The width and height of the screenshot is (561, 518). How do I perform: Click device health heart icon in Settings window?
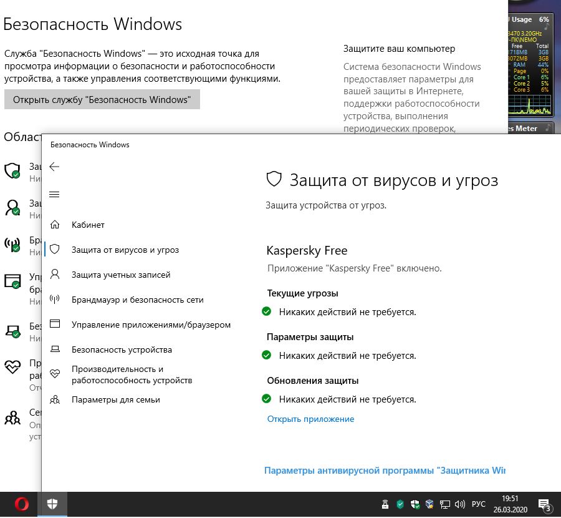tap(12, 366)
